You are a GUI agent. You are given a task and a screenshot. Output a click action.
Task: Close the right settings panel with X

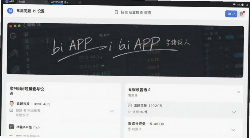[238, 92]
